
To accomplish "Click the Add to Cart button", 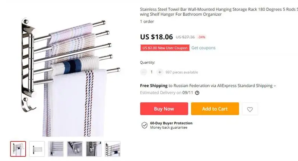I will point(215,109).
